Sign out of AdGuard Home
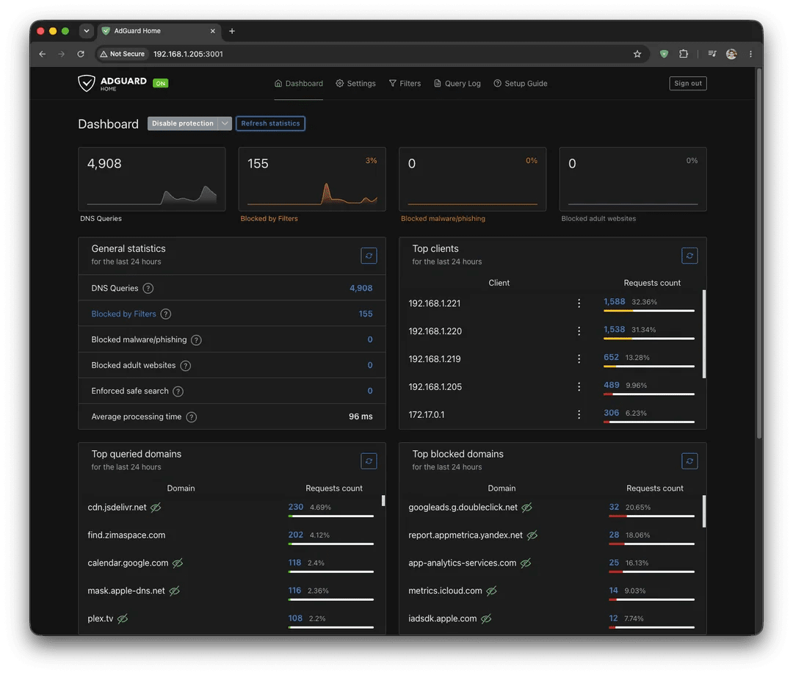The height and width of the screenshot is (675, 793). coord(688,84)
